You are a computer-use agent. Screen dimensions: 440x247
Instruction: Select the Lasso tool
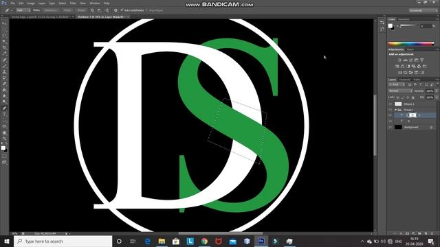4,36
